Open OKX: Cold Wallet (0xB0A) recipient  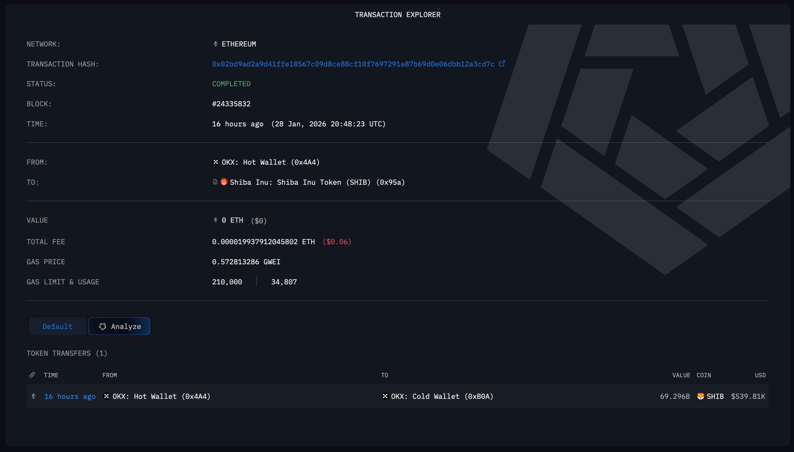(x=442, y=396)
